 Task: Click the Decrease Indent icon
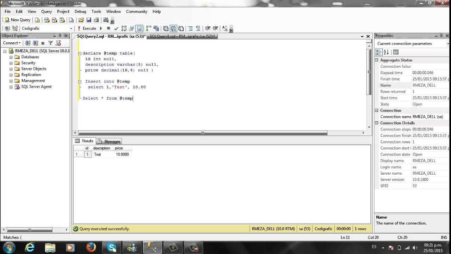[208, 29]
